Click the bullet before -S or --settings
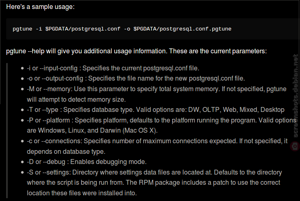 (22, 173)
